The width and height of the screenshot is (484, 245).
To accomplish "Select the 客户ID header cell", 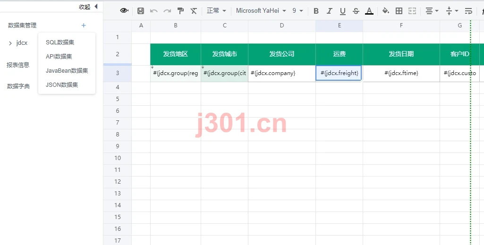I will [x=459, y=54].
